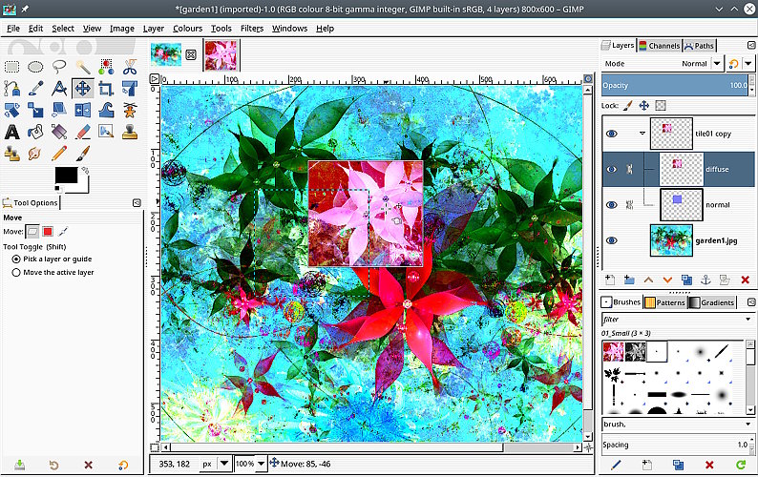Select the Smudge tool
The height and width of the screenshot is (477, 758).
pyautogui.click(x=35, y=154)
